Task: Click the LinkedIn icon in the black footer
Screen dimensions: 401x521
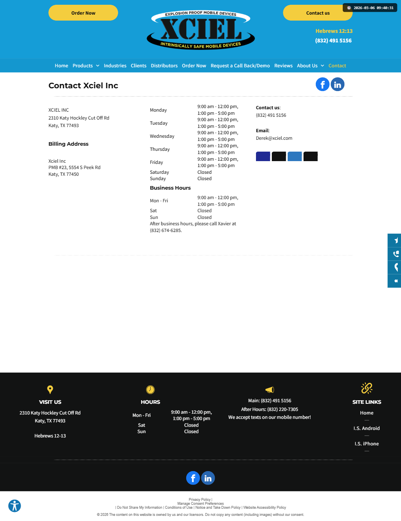Action: [x=208, y=478]
